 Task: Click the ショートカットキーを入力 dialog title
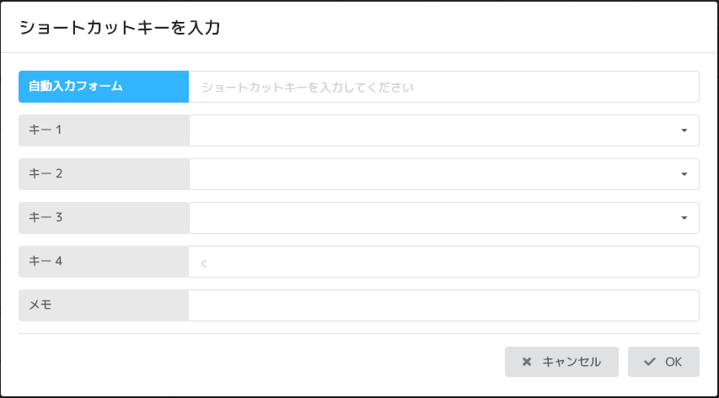click(119, 28)
